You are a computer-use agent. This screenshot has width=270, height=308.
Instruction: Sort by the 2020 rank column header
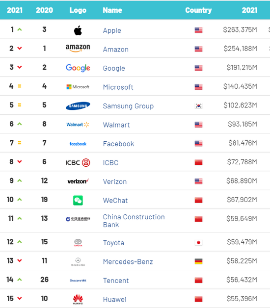click(44, 10)
